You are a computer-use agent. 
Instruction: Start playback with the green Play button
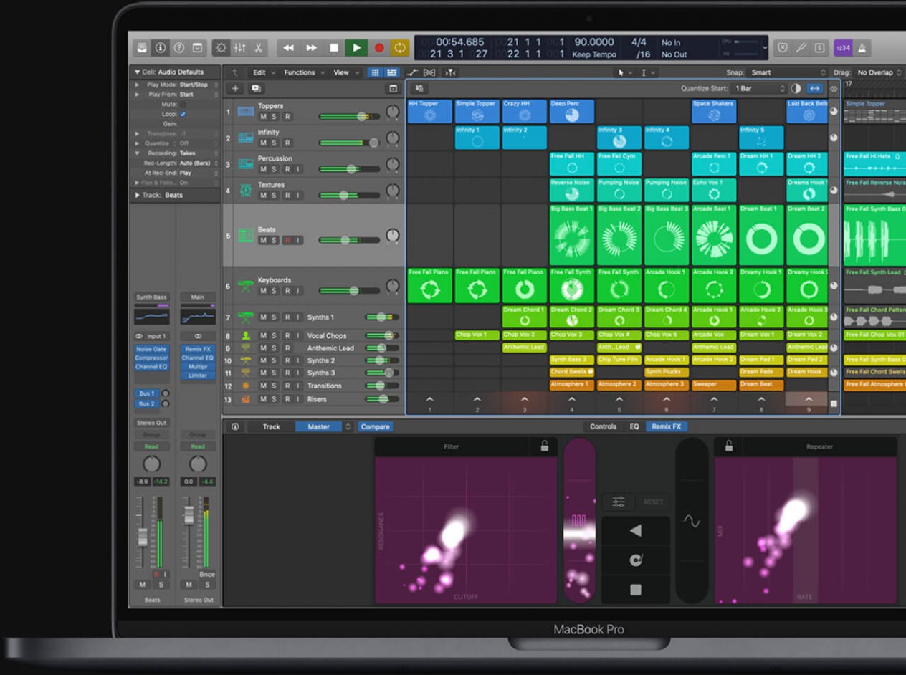356,48
